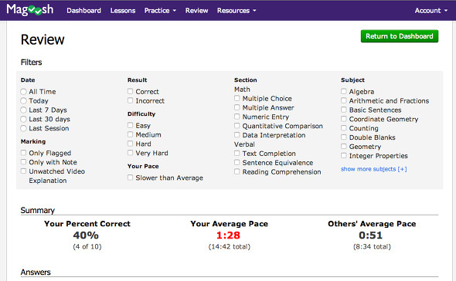Choose the Last 7 Days radio button
The image size is (456, 281).
pos(23,110)
